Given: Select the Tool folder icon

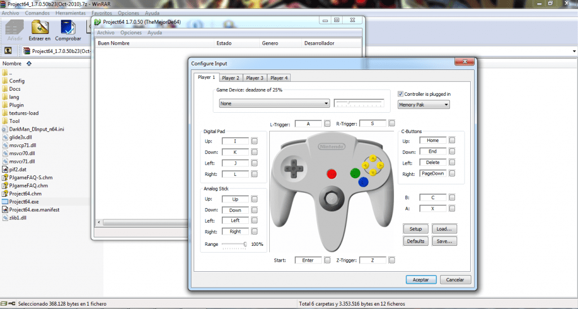Looking at the screenshot, I should coord(5,121).
